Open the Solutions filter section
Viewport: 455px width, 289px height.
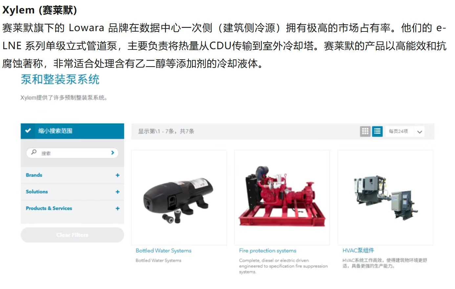coord(72,192)
